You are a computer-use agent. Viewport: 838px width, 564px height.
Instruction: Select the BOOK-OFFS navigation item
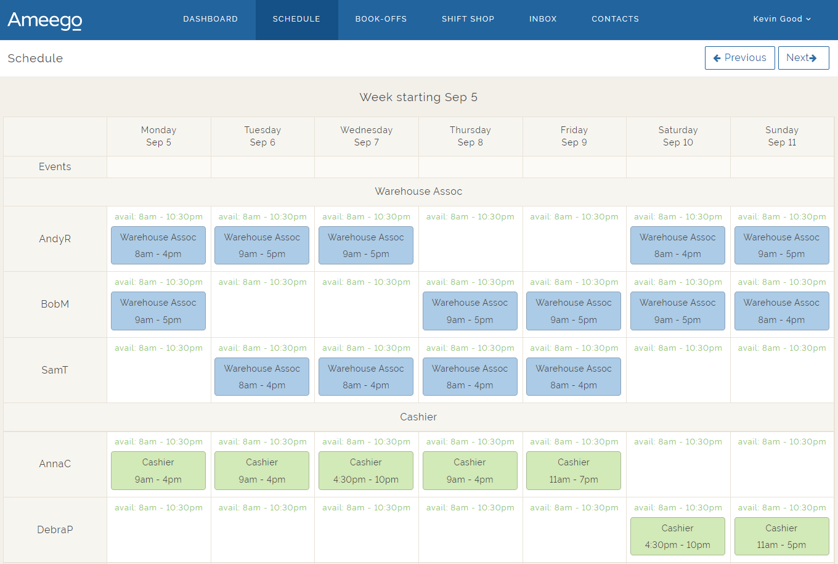tap(381, 19)
